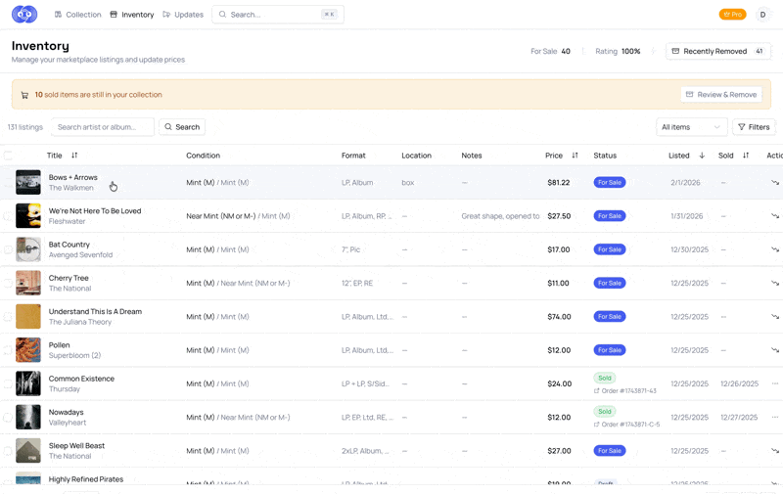Open Recently Removed items
783x494 pixels.
coord(718,51)
